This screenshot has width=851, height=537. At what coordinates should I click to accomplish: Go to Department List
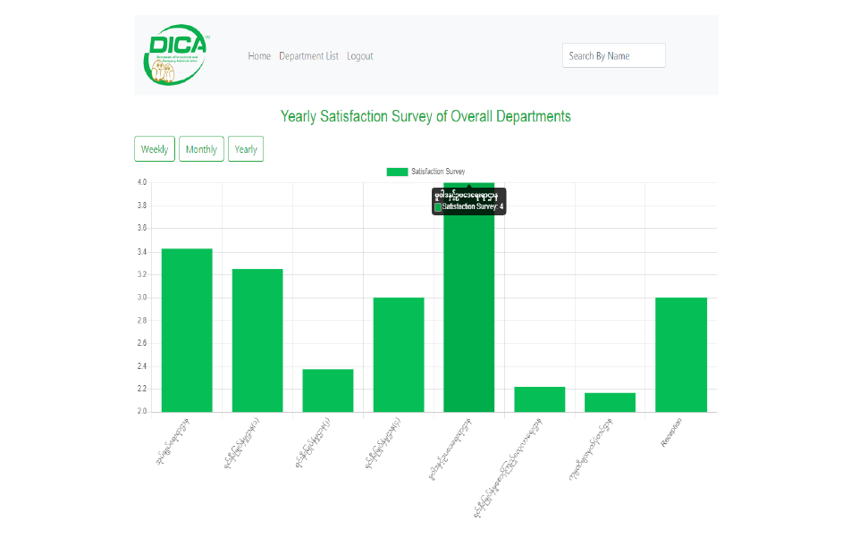click(308, 56)
